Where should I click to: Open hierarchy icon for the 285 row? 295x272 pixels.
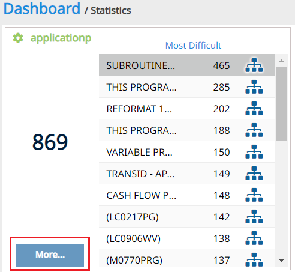(254, 87)
